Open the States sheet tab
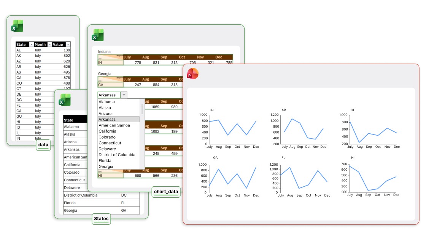This screenshot has width=426, height=240. click(x=101, y=219)
